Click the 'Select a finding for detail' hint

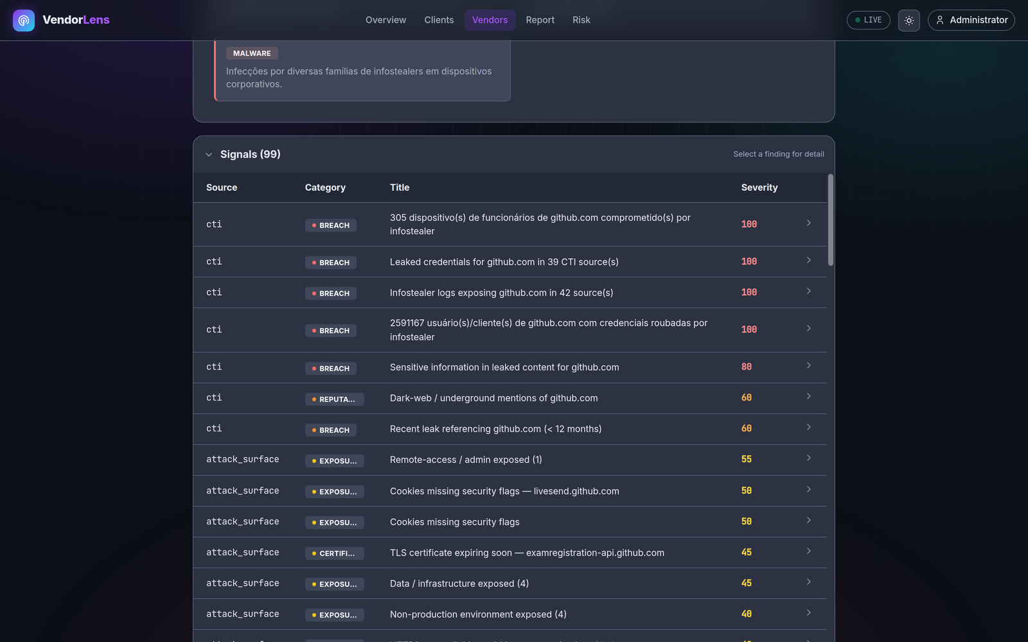coord(779,154)
